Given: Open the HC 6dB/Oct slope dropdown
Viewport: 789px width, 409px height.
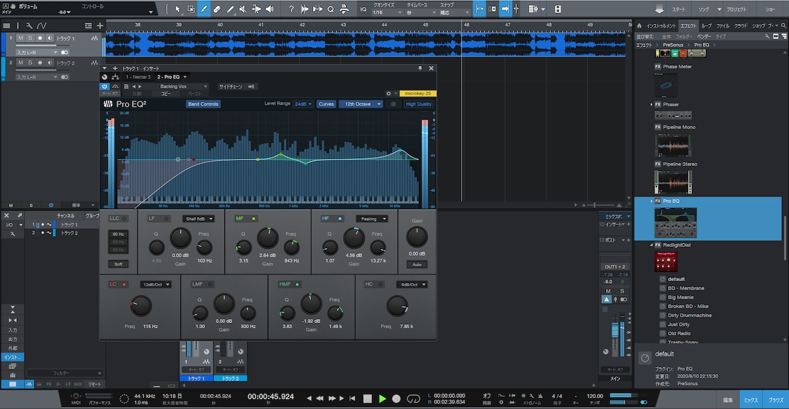Looking at the screenshot, I should (x=412, y=284).
